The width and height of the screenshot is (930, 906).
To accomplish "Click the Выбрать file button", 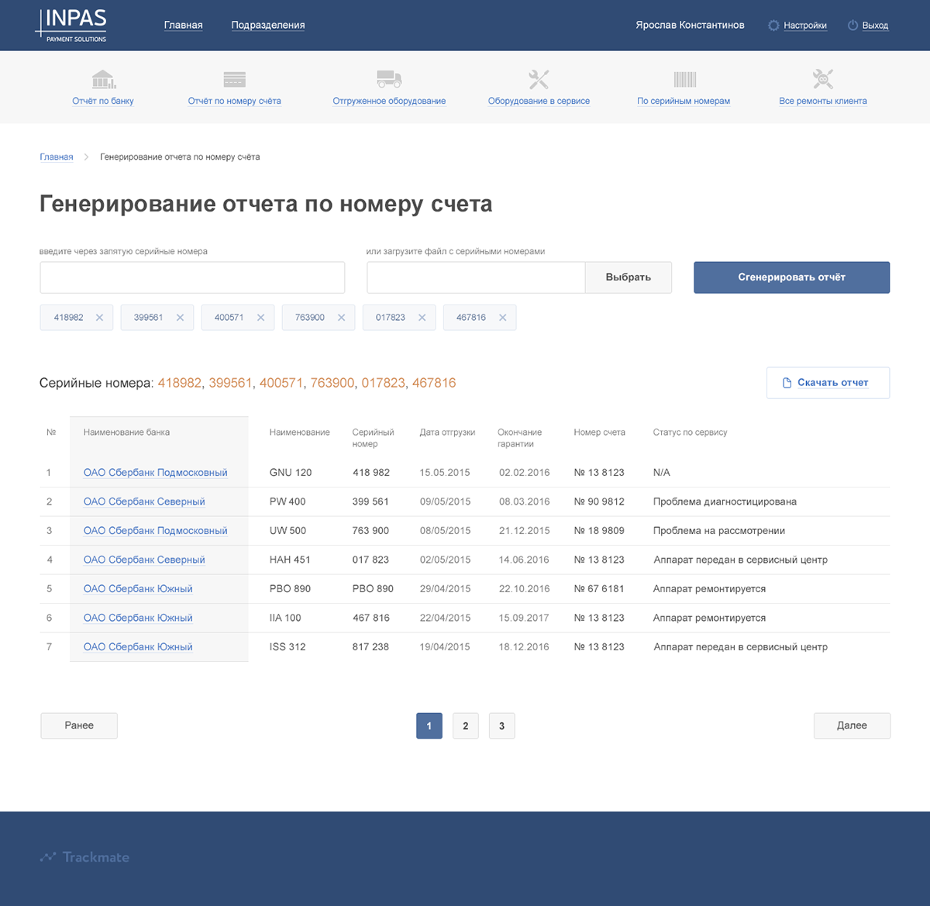I will 629,277.
